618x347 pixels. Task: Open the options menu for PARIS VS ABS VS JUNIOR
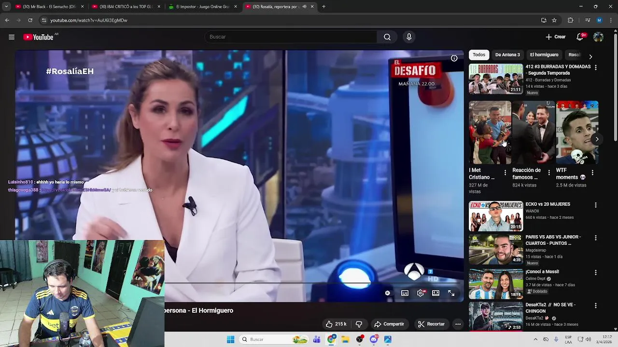pos(595,238)
